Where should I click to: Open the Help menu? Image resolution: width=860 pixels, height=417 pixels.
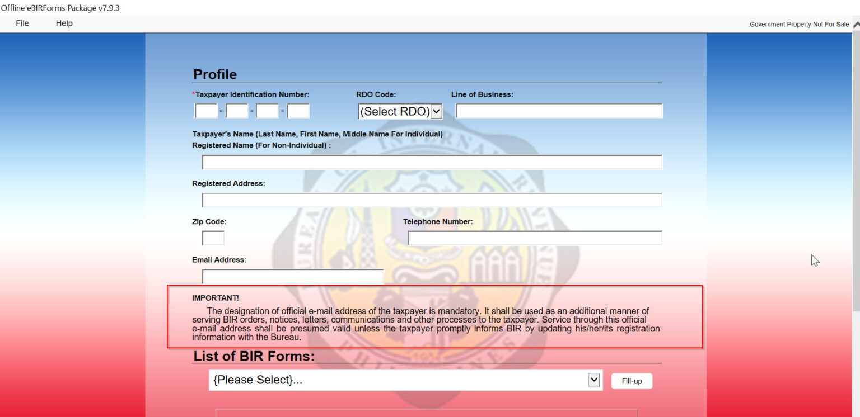pyautogui.click(x=64, y=23)
